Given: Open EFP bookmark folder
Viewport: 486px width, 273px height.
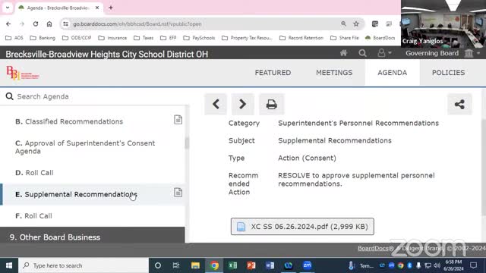Looking at the screenshot, I should click(169, 38).
